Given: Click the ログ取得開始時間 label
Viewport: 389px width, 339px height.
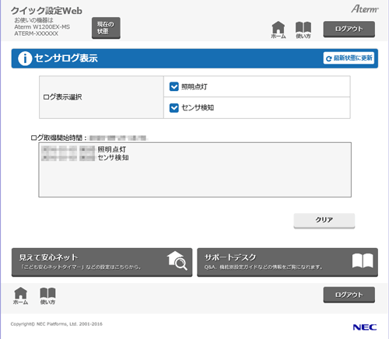Looking at the screenshot, I should click(x=58, y=138).
